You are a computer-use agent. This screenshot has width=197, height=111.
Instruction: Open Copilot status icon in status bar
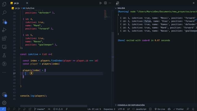(x=169, y=109)
